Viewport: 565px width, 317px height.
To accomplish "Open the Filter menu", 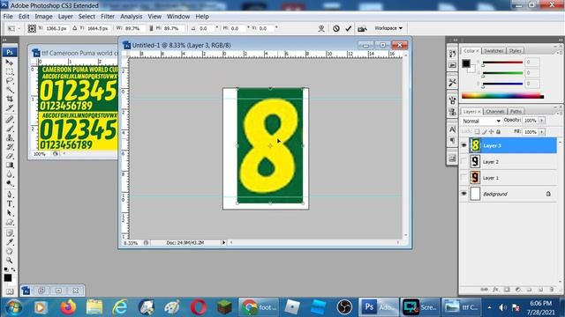I will click(108, 17).
